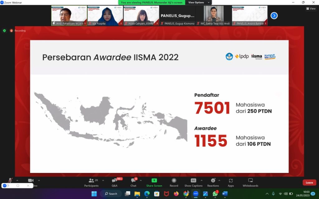Click the number 7501 on slide
Viewport: 319px width, 199px height.
(x=212, y=108)
